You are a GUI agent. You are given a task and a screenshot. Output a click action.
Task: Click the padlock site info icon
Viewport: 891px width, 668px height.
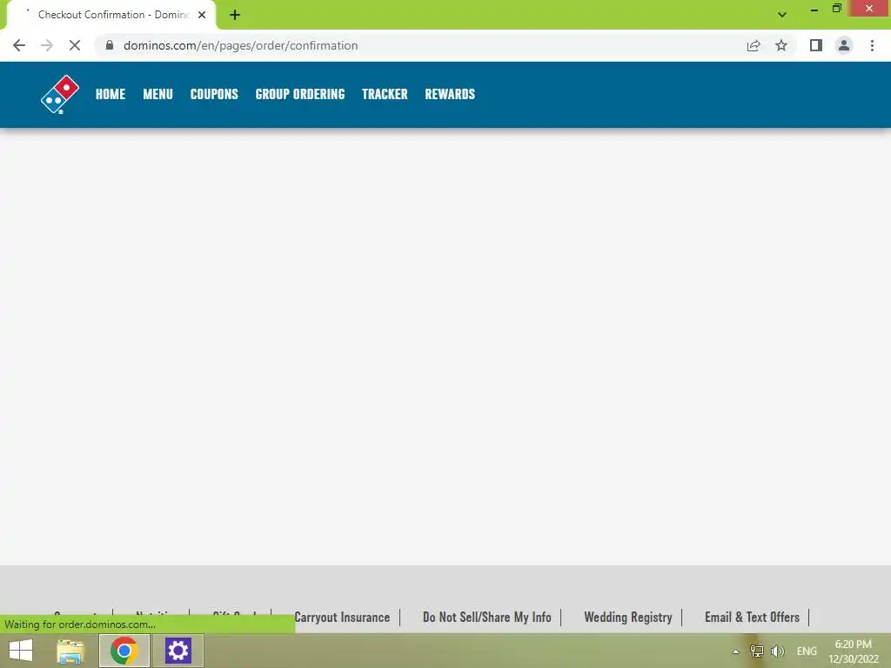[x=110, y=45]
